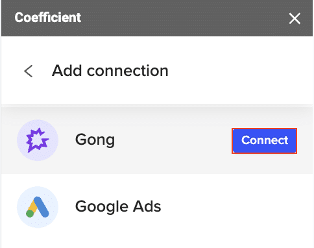Click the dark gray sidebar header bar
Image resolution: width=314 pixels, height=248 pixels.
(157, 18)
